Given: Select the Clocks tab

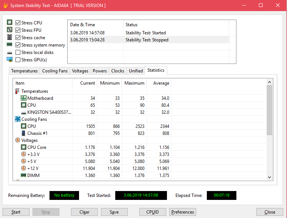Looking at the screenshot, I should (117, 71).
